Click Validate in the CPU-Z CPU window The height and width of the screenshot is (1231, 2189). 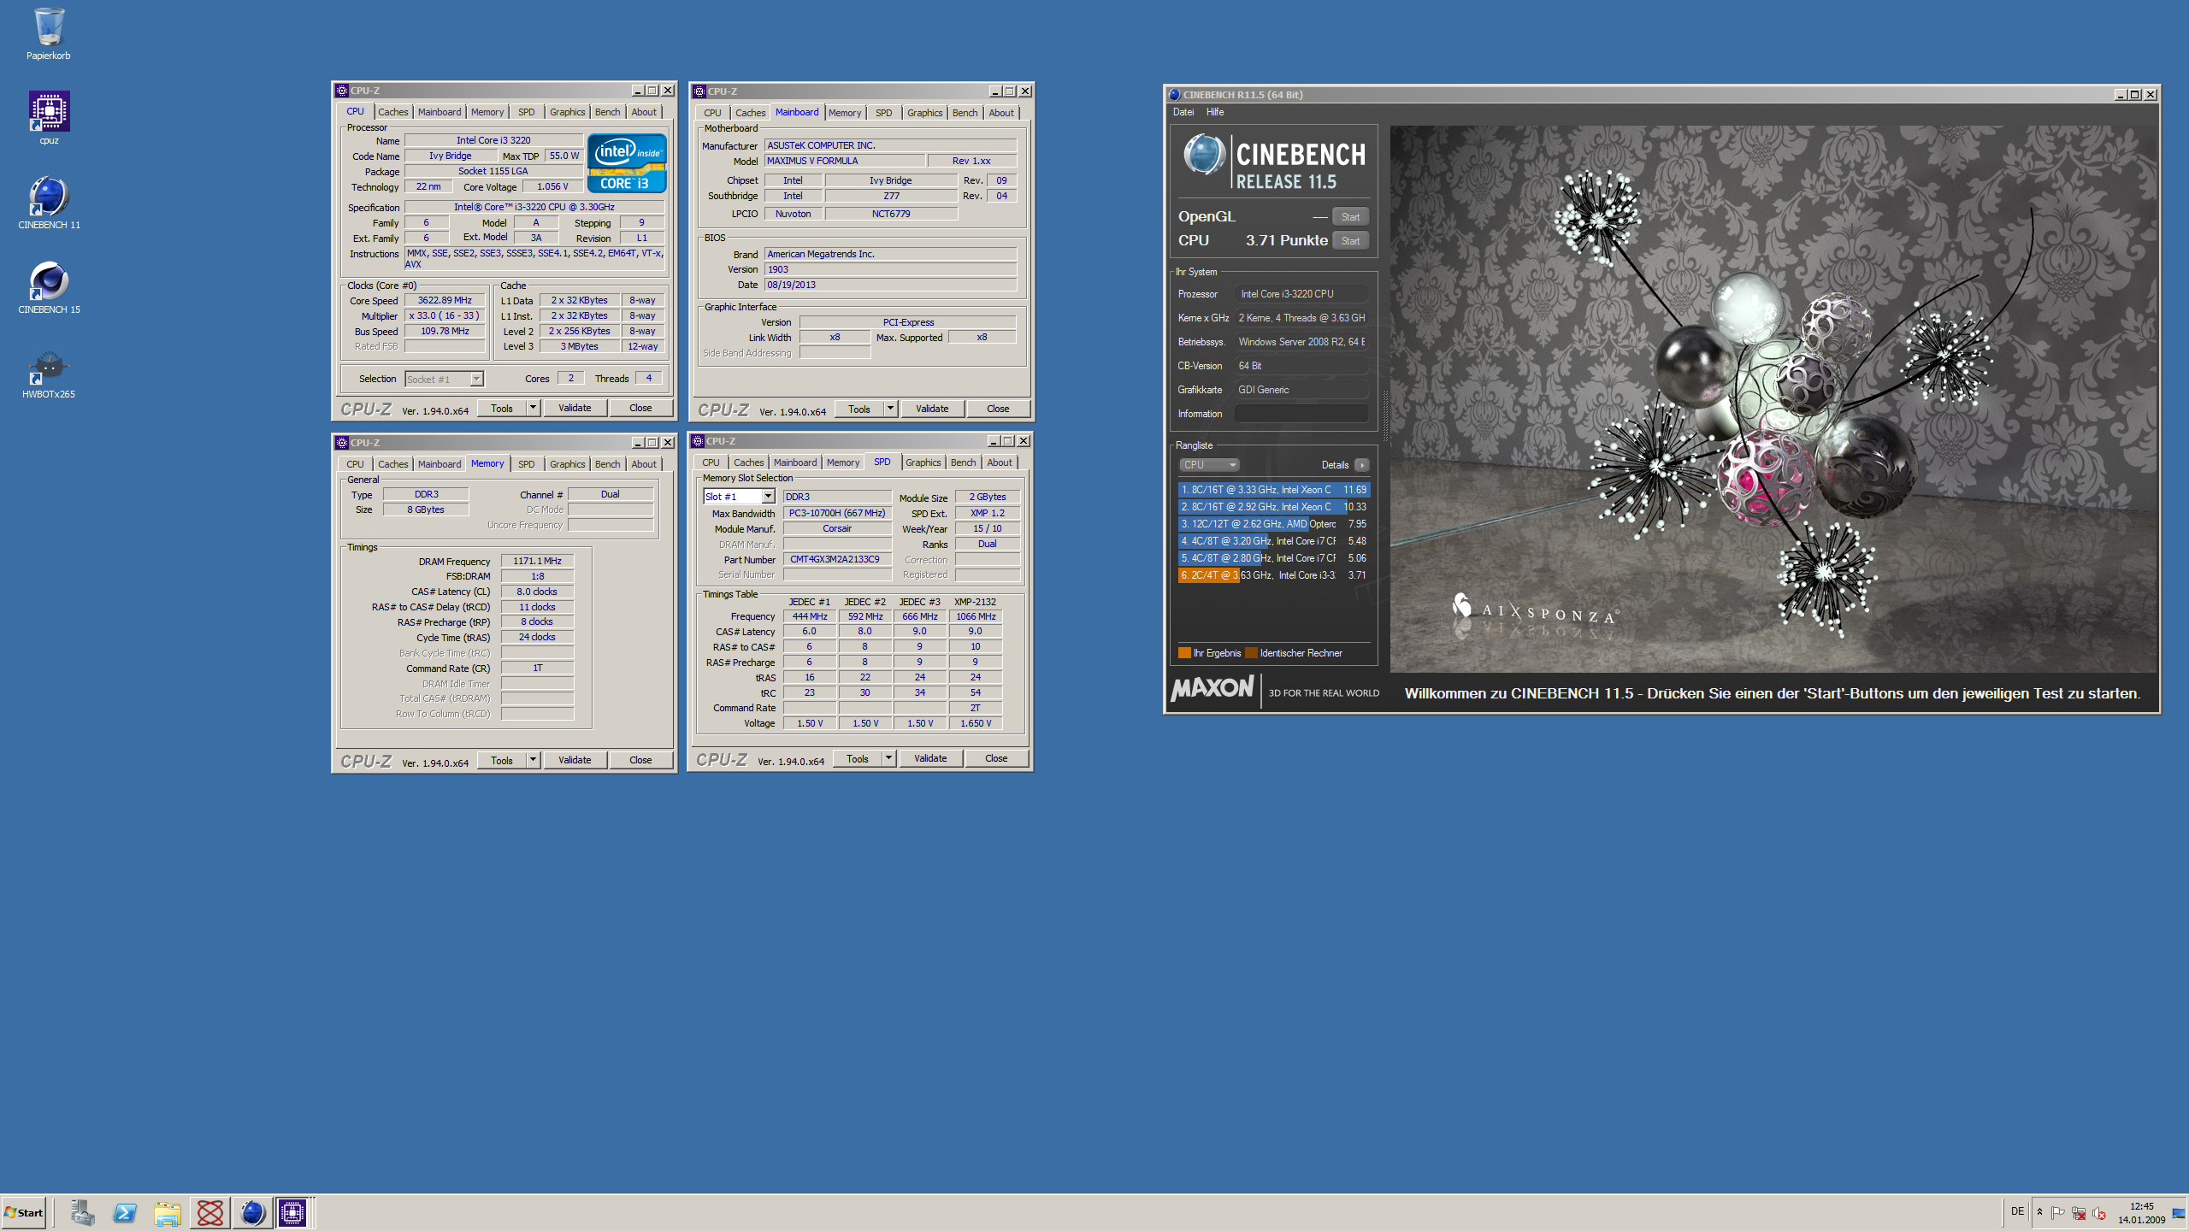coord(575,408)
